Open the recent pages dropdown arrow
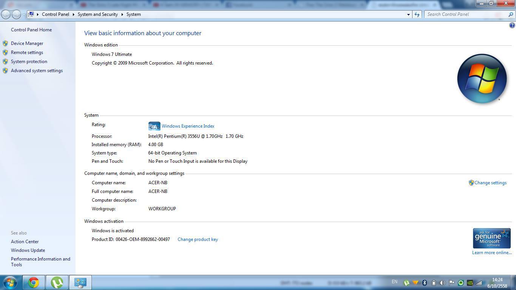 [x=24, y=15]
